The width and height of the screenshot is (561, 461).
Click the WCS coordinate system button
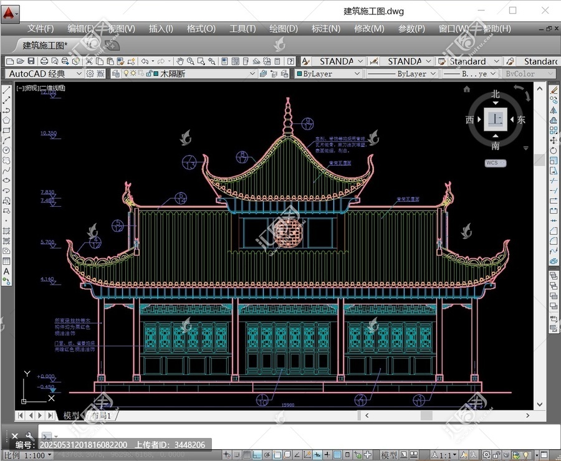tap(495, 163)
